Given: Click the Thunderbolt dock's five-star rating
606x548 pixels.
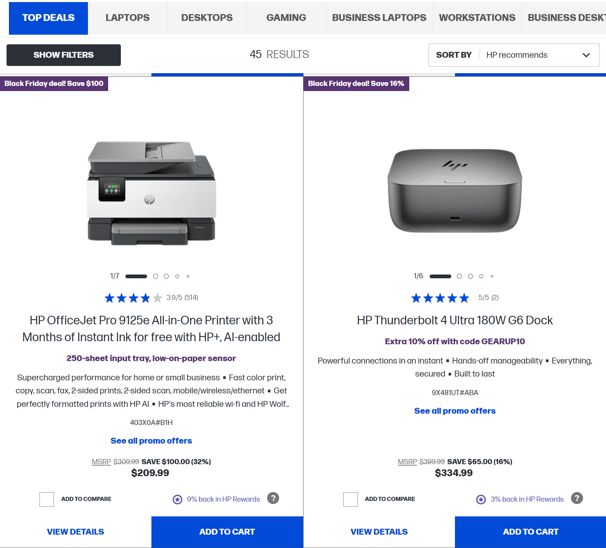Looking at the screenshot, I should coord(440,298).
